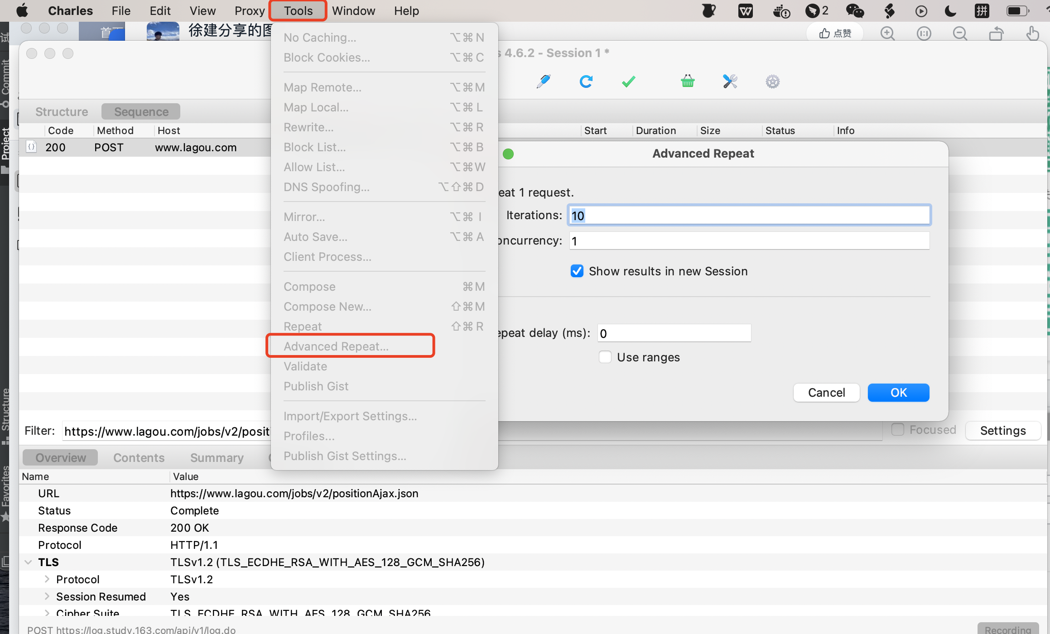Open the Window menu
This screenshot has width=1050, height=634.
pos(353,10)
